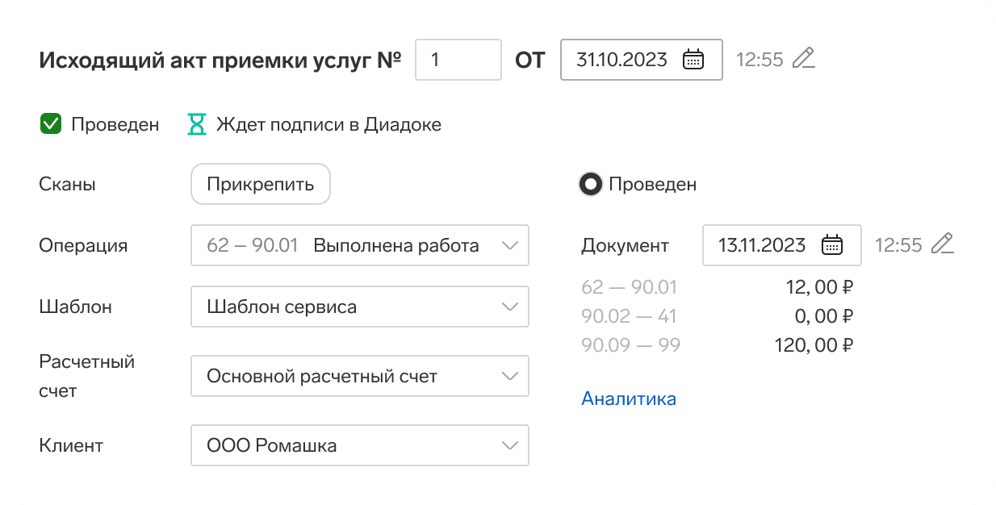This screenshot has height=505, width=996.
Task: Click the 13.11.2023 date text in Документ field
Action: [x=762, y=245]
